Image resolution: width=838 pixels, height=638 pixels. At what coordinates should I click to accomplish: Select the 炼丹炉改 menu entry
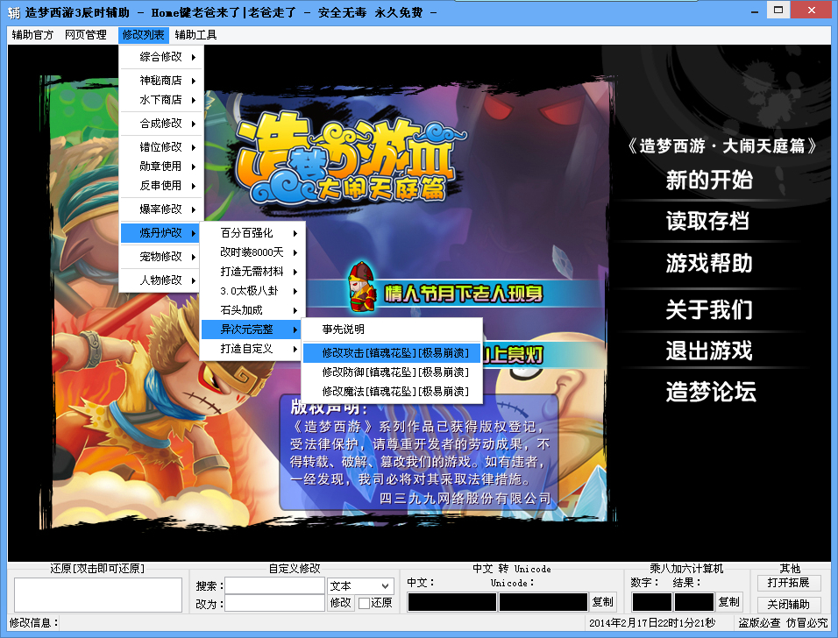[161, 233]
